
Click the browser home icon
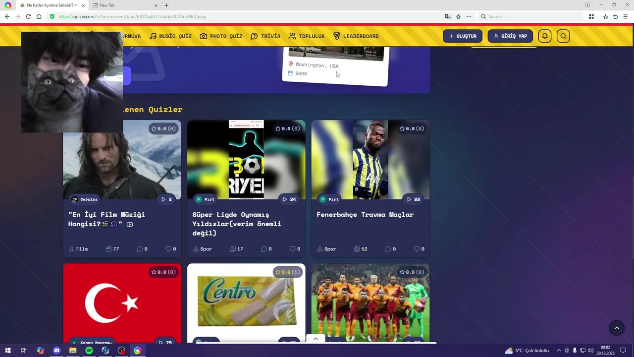pyautogui.click(x=39, y=16)
